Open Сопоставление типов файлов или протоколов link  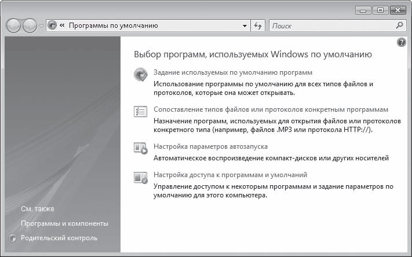(x=271, y=109)
